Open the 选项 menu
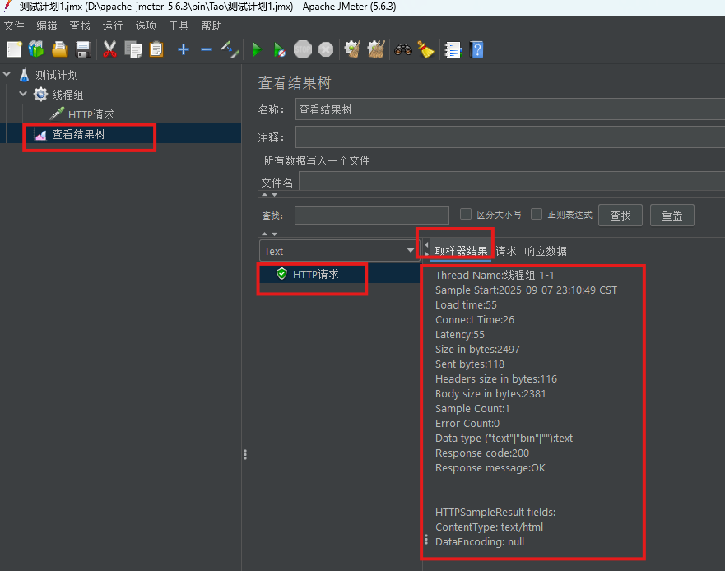 click(x=146, y=26)
